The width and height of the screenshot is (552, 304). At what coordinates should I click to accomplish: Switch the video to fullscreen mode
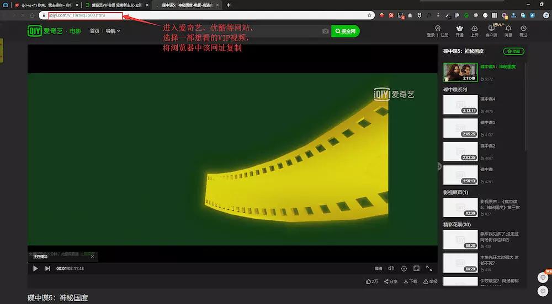pos(429,269)
